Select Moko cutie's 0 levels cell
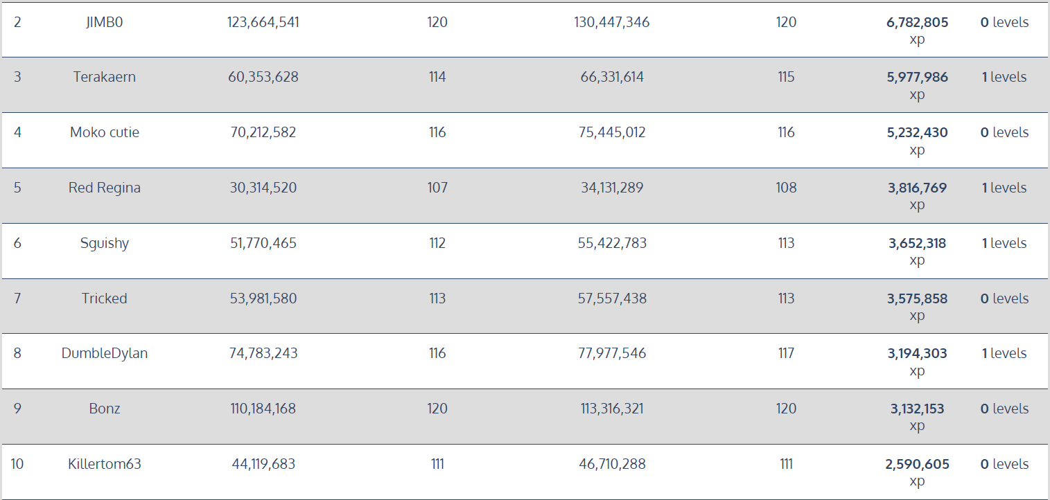 pyautogui.click(x=1004, y=132)
